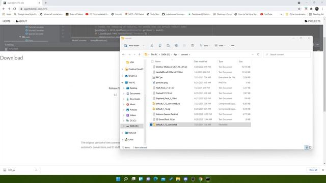This screenshot has height=183, width=326.
Task: Open the New folder dropdown arrow
Action: (143, 45)
